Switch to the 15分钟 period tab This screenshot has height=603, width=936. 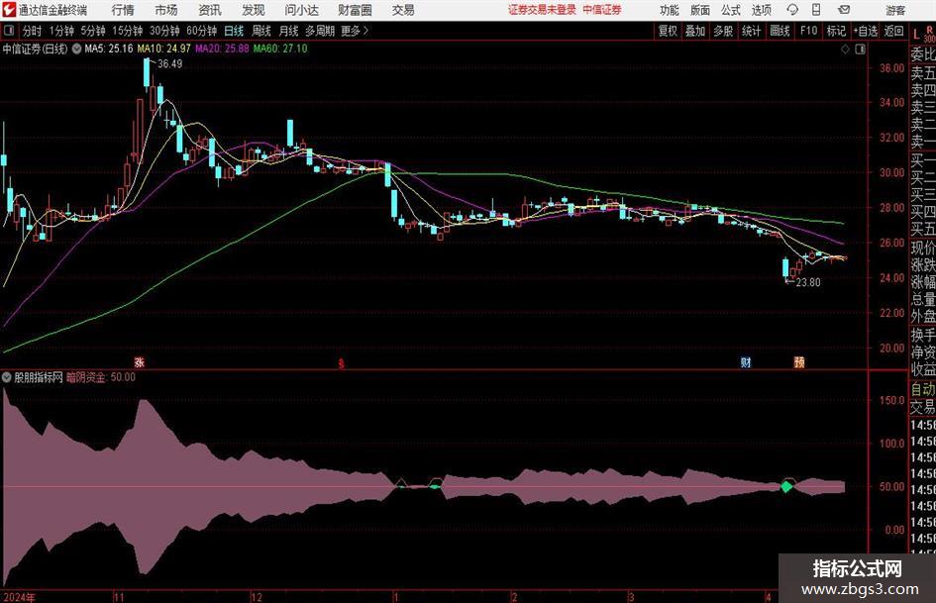pos(128,31)
